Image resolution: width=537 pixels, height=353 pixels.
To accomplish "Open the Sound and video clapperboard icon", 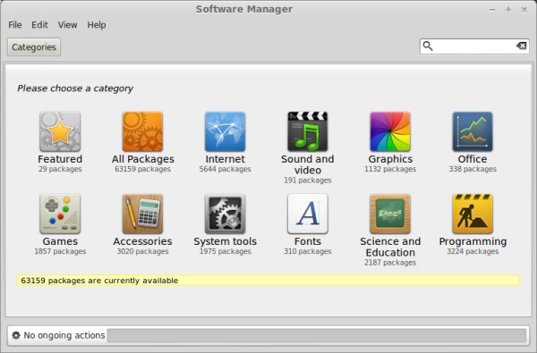I will [308, 131].
